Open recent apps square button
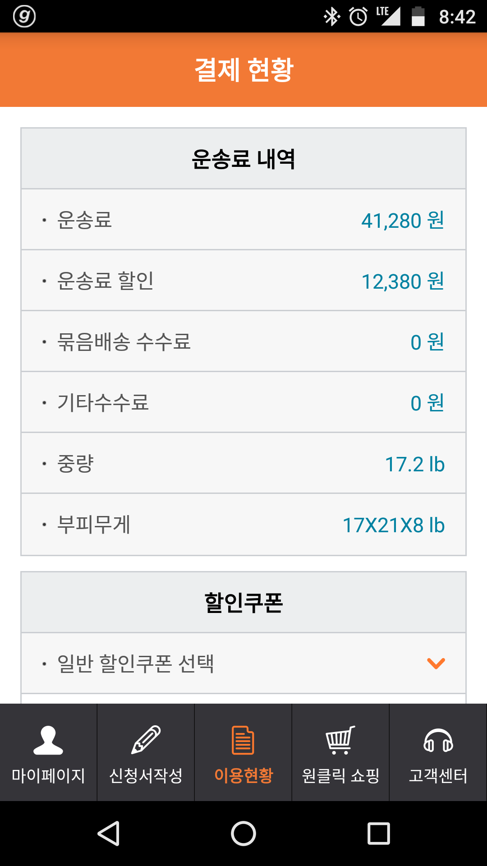Image resolution: width=487 pixels, height=866 pixels. pos(379,833)
